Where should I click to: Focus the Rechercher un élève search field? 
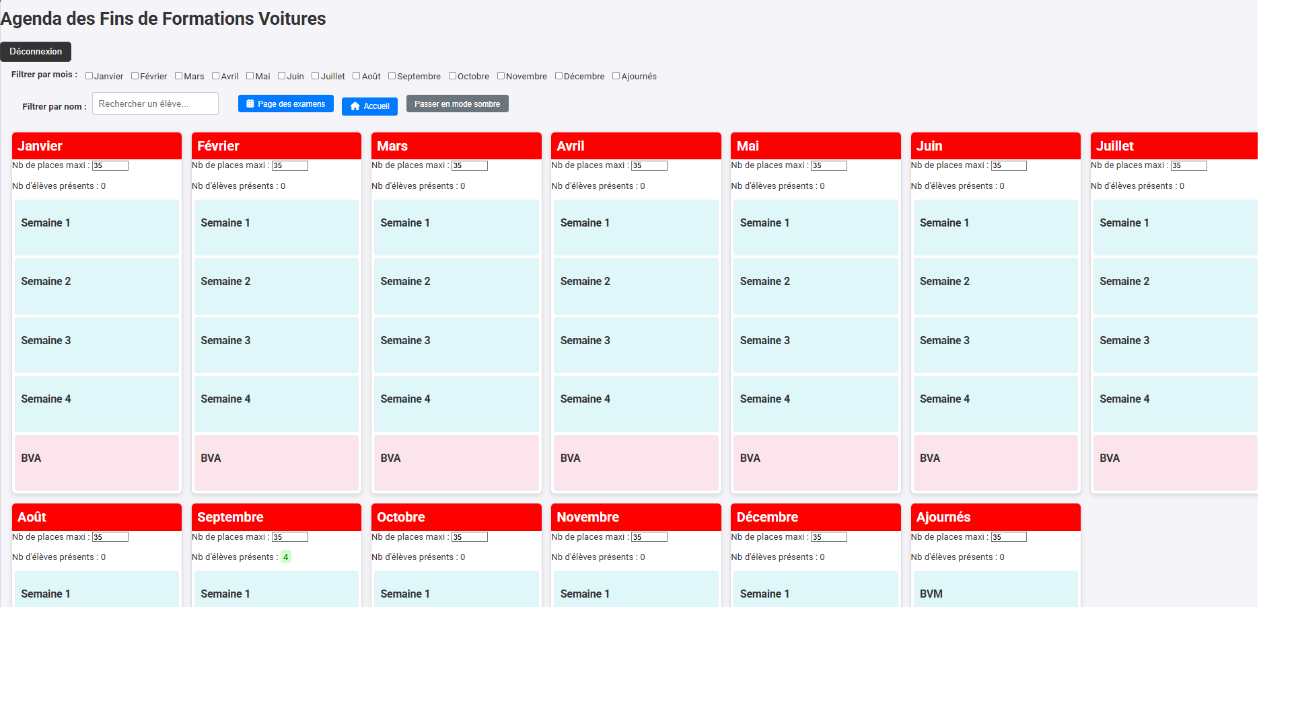(155, 104)
